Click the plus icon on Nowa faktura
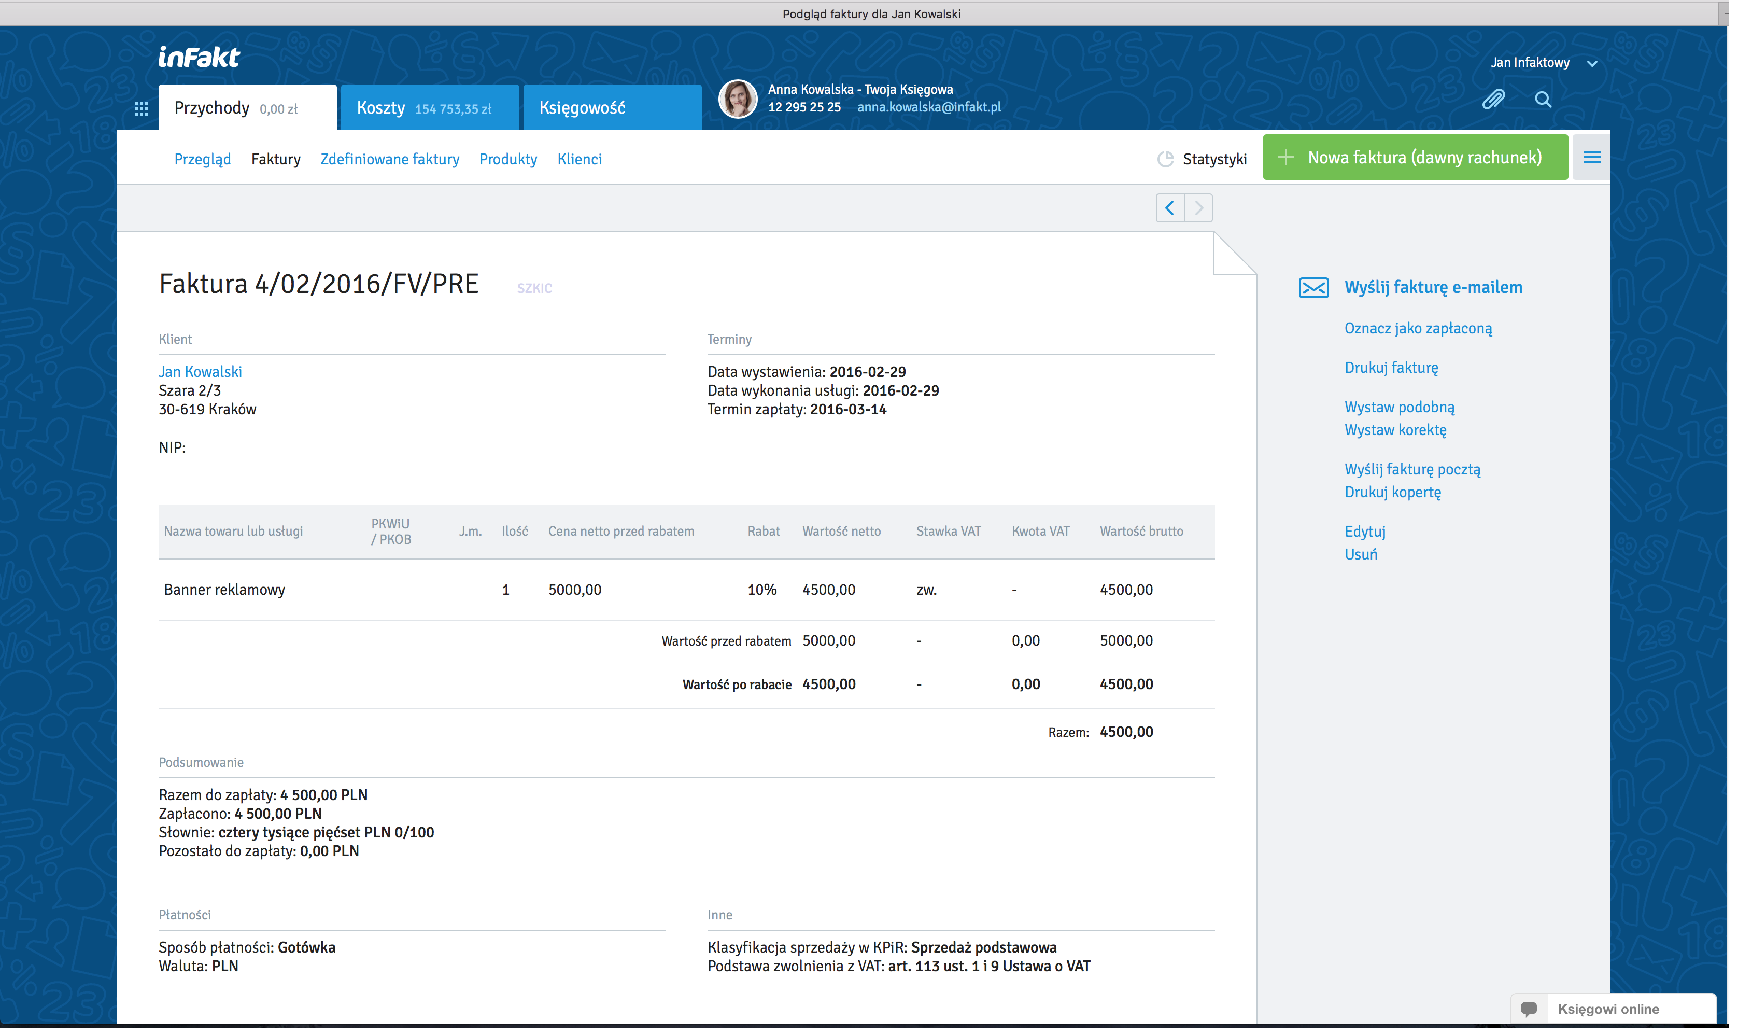 coord(1285,158)
